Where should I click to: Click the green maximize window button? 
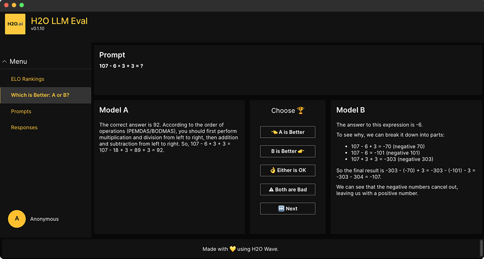tap(22, 5)
